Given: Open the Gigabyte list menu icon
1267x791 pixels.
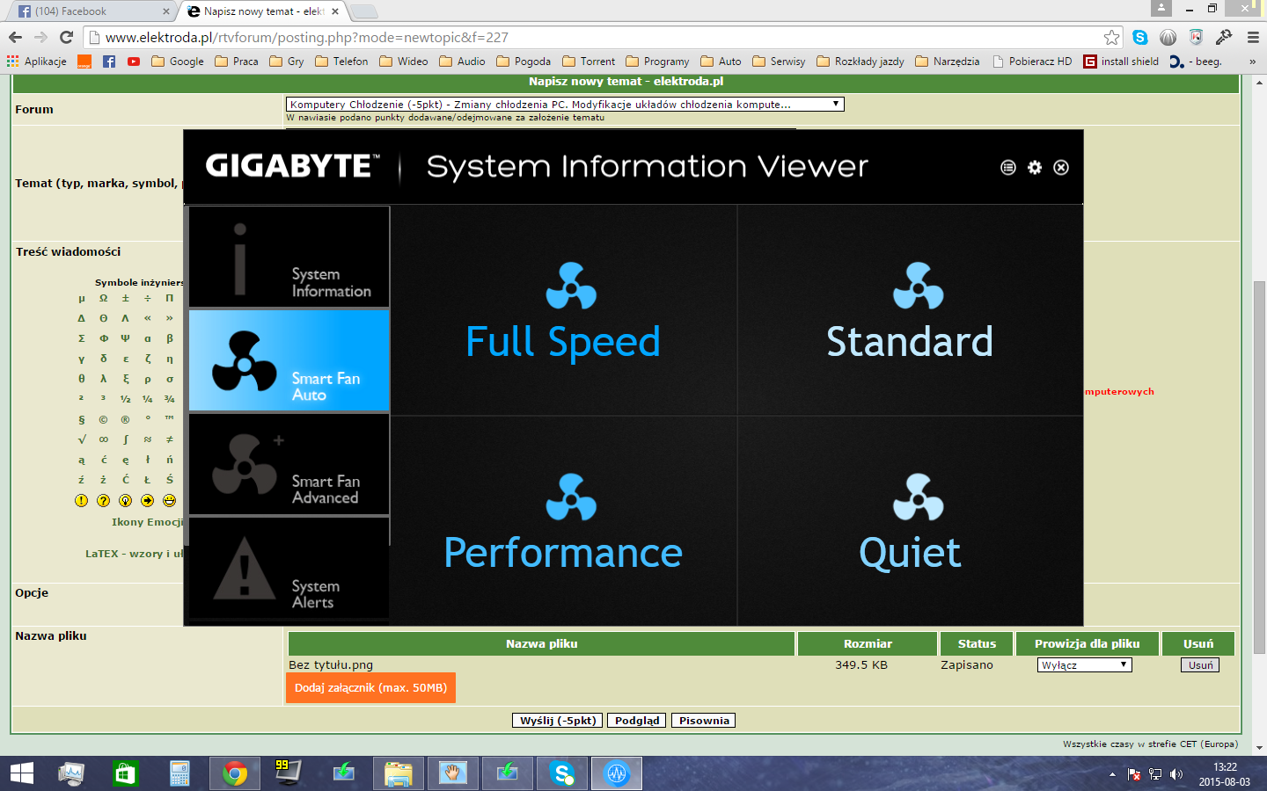Looking at the screenshot, I should 1008,167.
